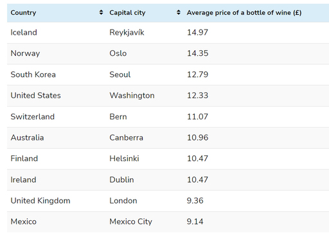Sort table by Capital city header

127,13
